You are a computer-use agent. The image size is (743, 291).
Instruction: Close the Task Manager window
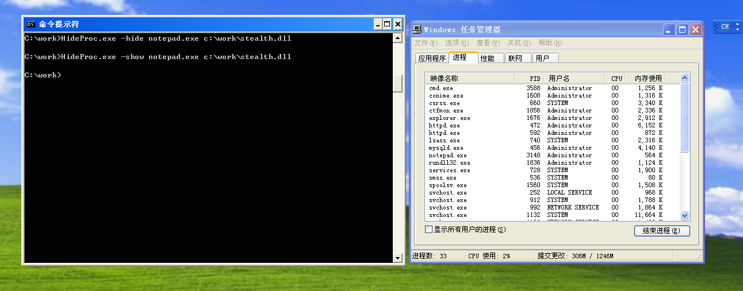click(x=695, y=30)
